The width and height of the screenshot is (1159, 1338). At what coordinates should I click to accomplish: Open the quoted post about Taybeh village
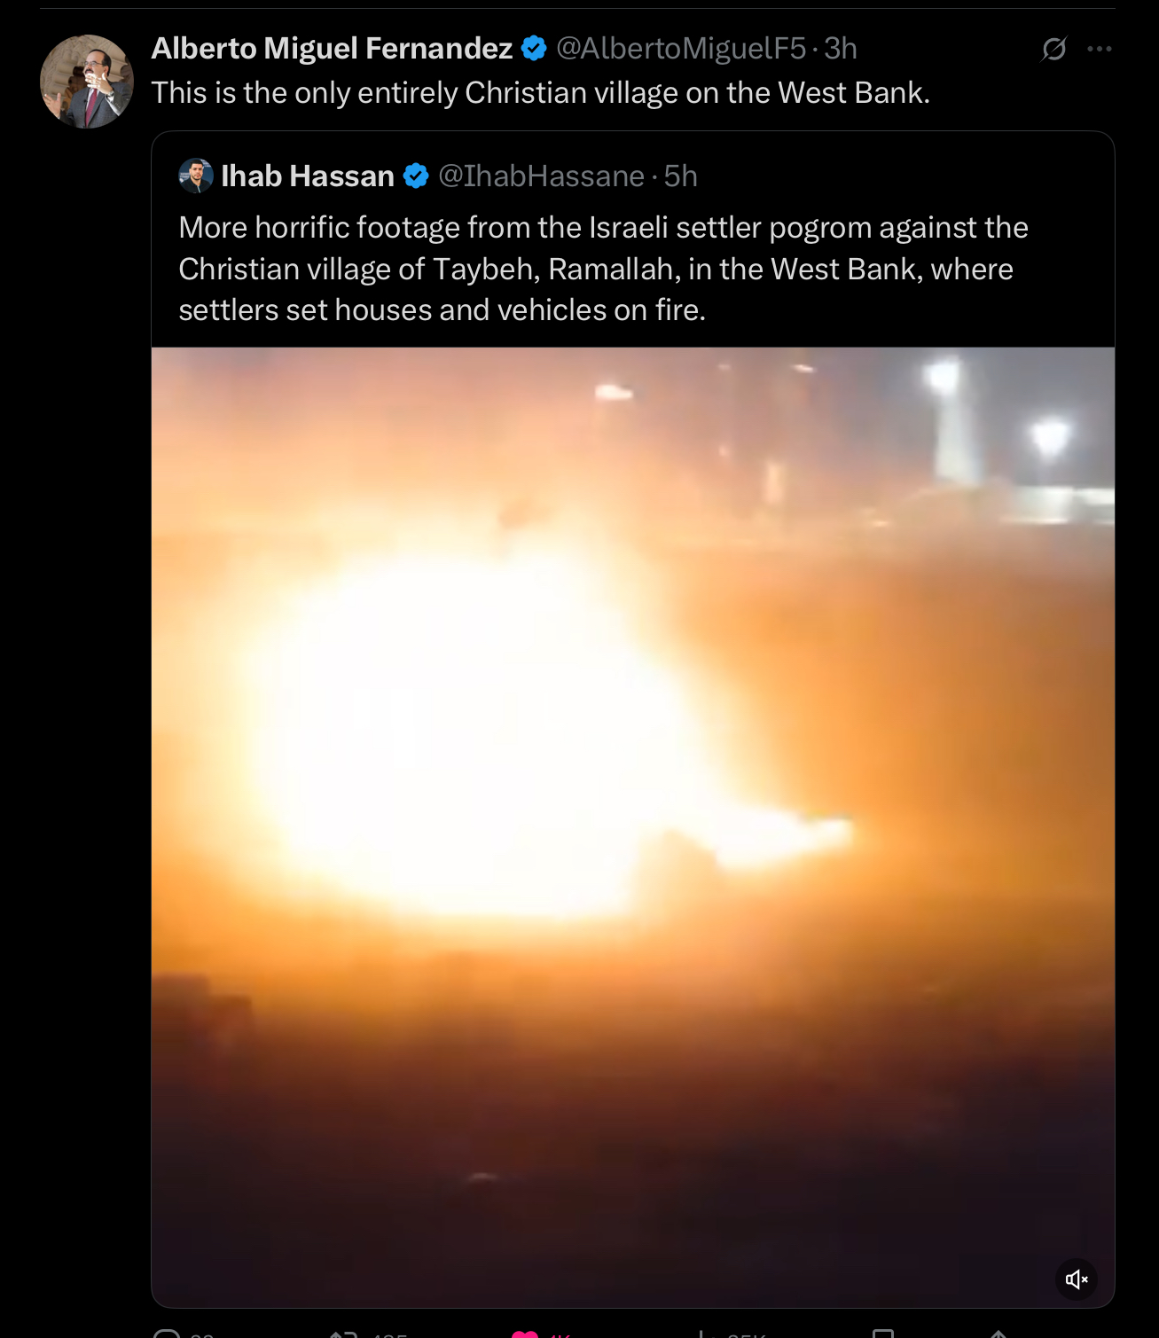pos(603,269)
